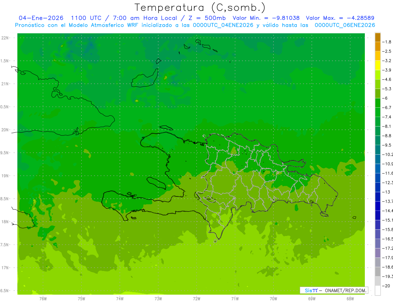
Task: Click the "21N" latitude label
Action: point(5,84)
